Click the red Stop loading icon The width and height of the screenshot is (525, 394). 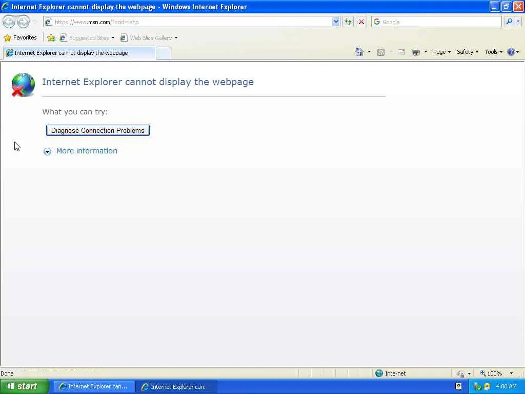tap(361, 22)
